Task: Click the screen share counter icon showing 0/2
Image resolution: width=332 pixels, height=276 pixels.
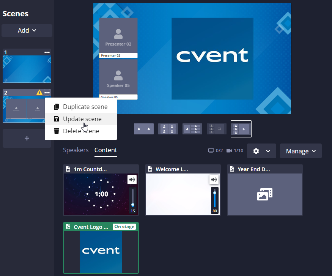Action: [211, 150]
